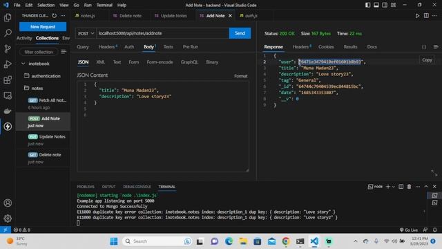The height and width of the screenshot is (249, 442).
Task: Open the Explorer view in activity bar
Action: (x=8, y=17)
